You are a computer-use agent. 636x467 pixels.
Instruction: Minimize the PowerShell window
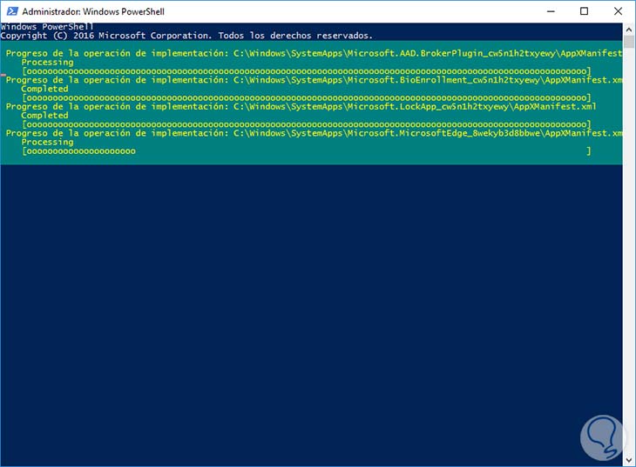(551, 11)
